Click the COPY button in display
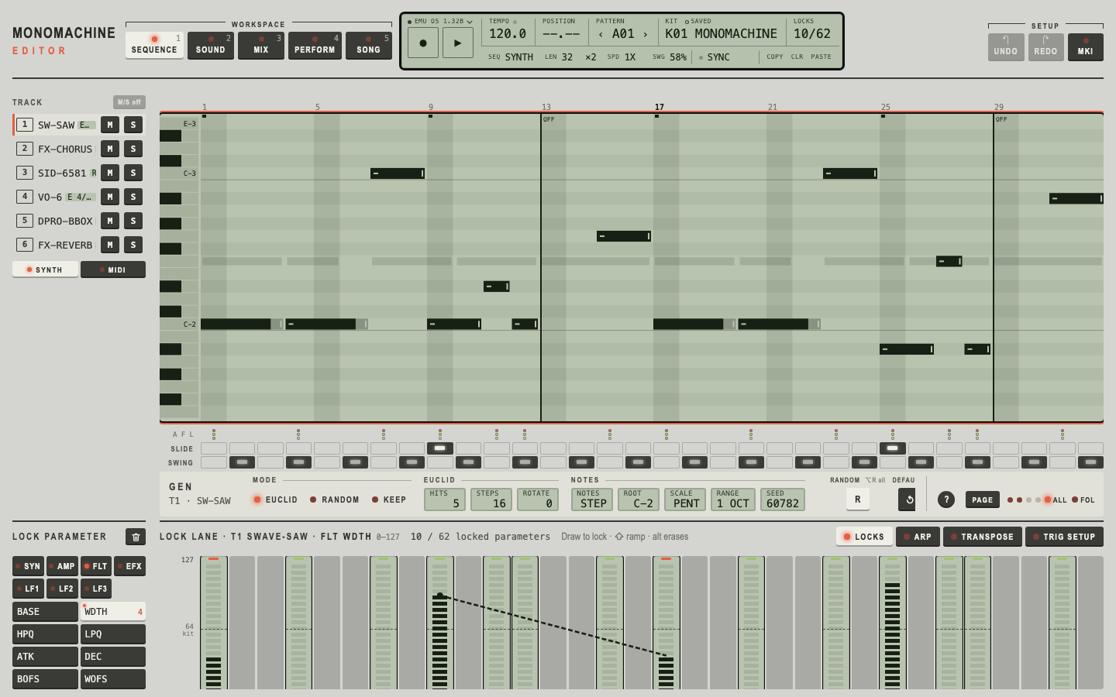1116x697 pixels. (x=775, y=57)
